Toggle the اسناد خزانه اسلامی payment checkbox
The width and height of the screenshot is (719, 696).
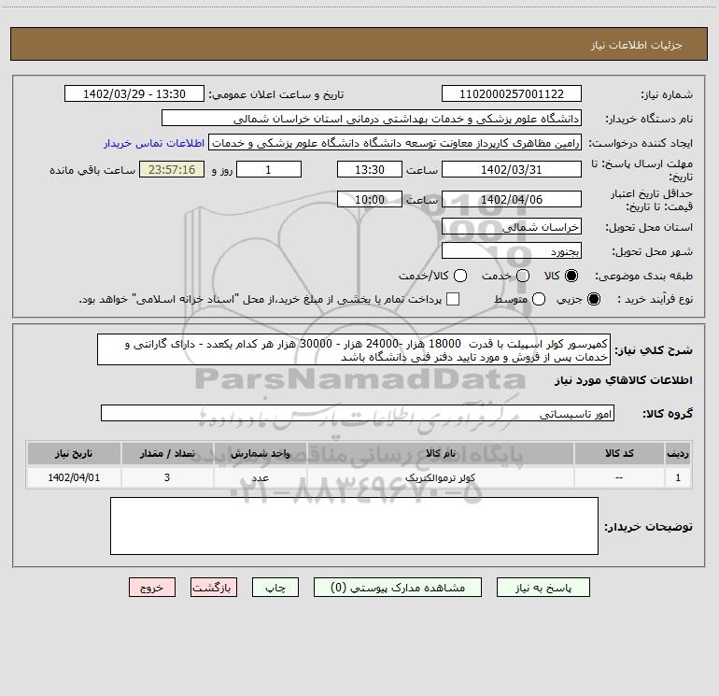click(x=453, y=299)
